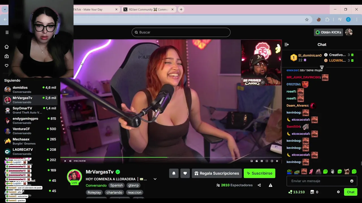View channel points balance 13.210
The image size is (362, 203).
pos(296,192)
